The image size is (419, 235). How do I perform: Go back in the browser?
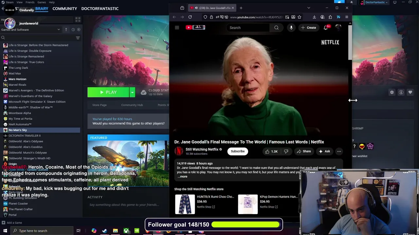point(174,17)
